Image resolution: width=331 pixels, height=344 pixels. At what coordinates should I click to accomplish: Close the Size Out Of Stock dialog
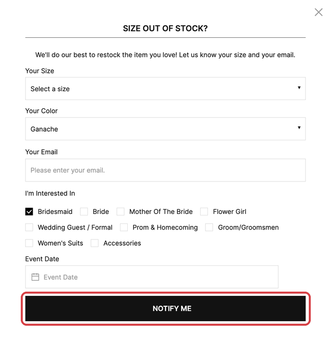(x=318, y=12)
